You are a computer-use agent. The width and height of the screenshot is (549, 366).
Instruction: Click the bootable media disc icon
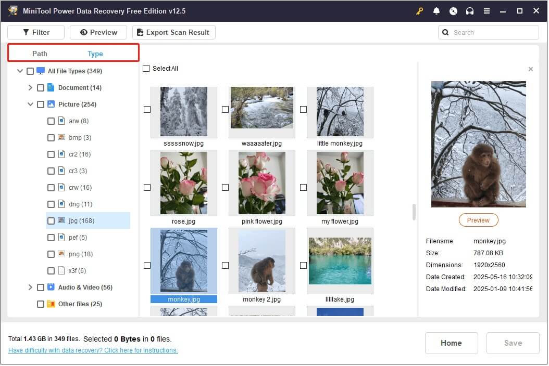pos(453,11)
